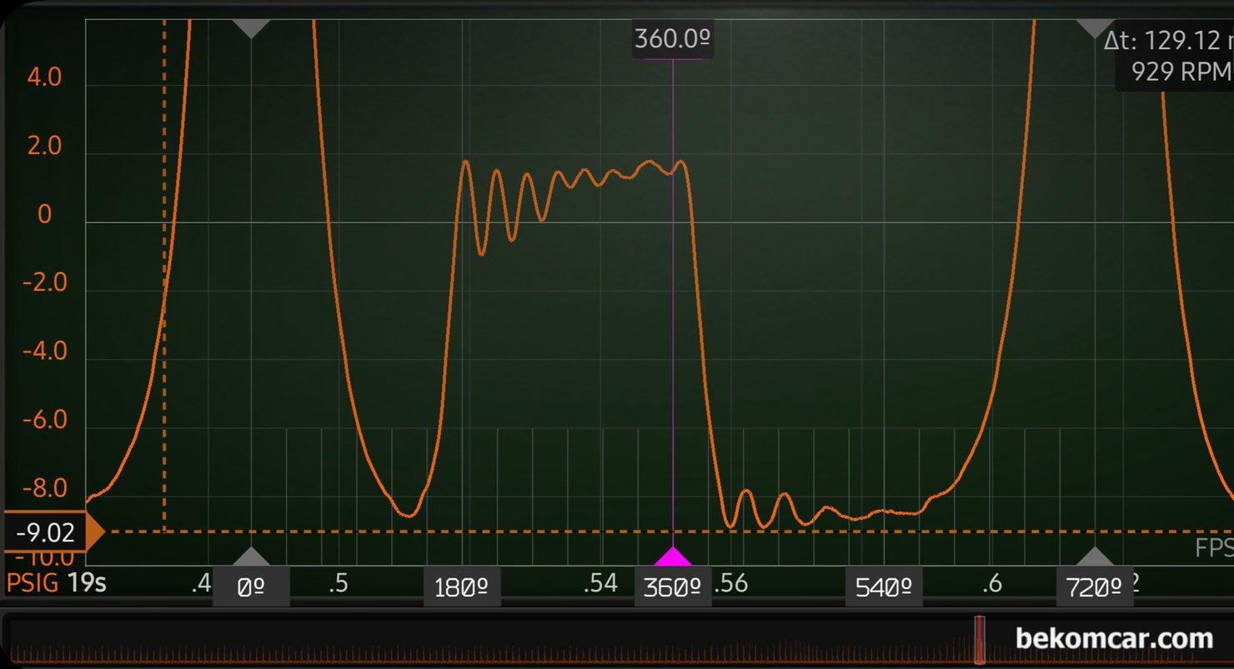The width and height of the screenshot is (1234, 669).
Task: Click the 0º phase label
Action: tap(251, 588)
